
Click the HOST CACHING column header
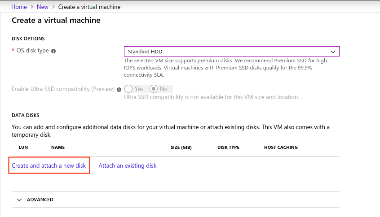click(x=281, y=148)
